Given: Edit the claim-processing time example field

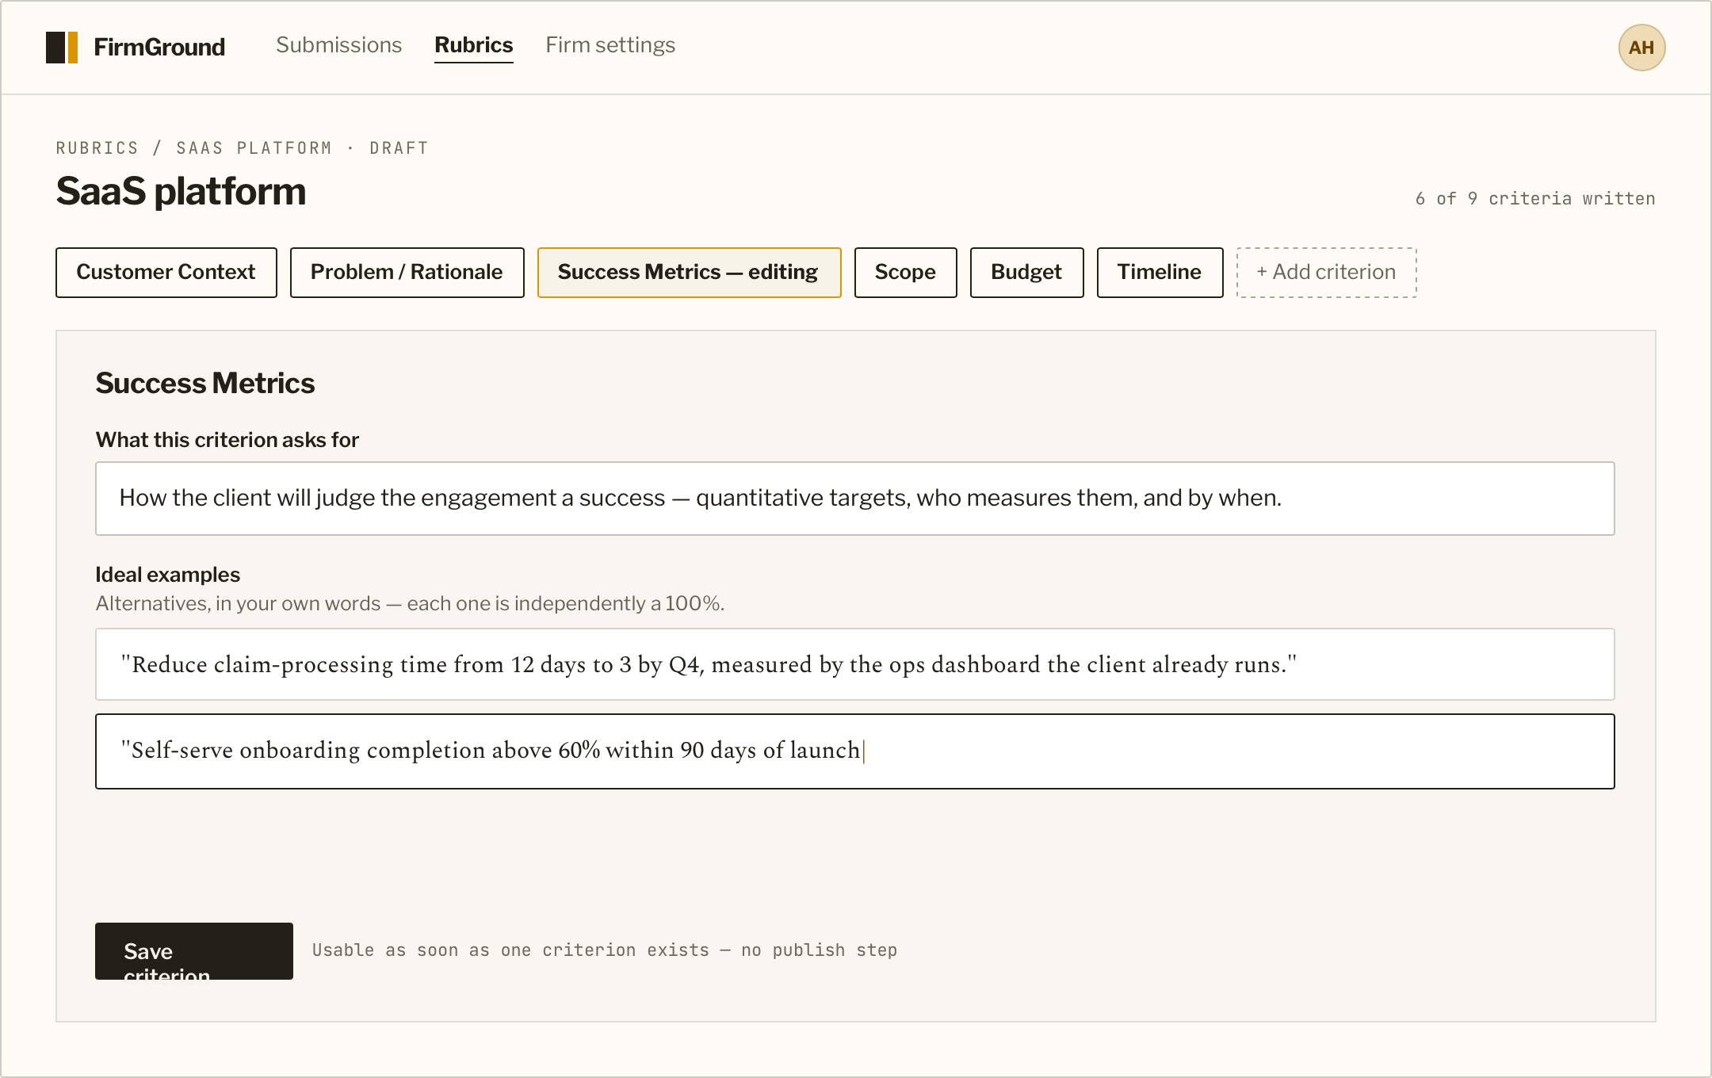Looking at the screenshot, I should 855,664.
